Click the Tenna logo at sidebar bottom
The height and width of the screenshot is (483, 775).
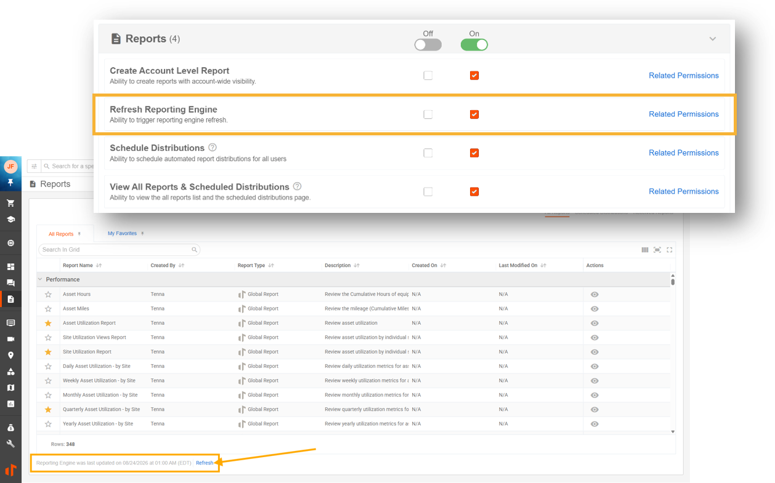coord(10,469)
